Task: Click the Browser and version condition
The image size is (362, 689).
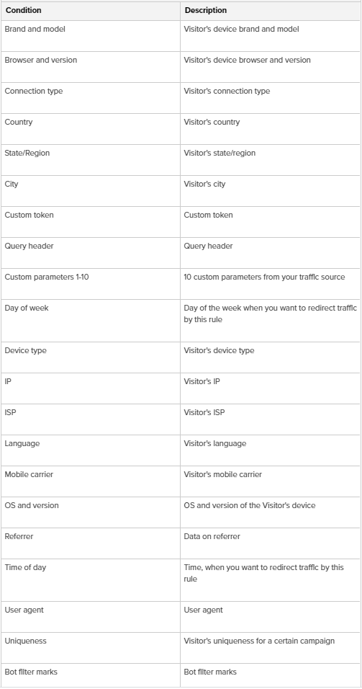Action: click(41, 60)
